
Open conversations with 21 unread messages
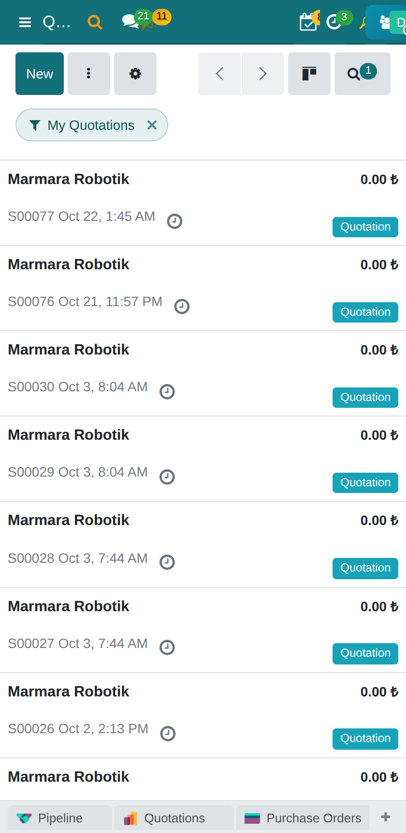(131, 21)
